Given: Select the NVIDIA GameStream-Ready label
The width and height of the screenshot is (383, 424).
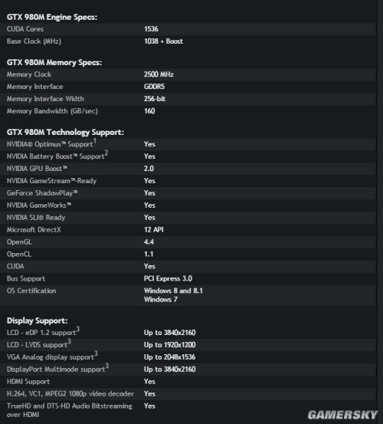Looking at the screenshot, I should pyautogui.click(x=51, y=181).
